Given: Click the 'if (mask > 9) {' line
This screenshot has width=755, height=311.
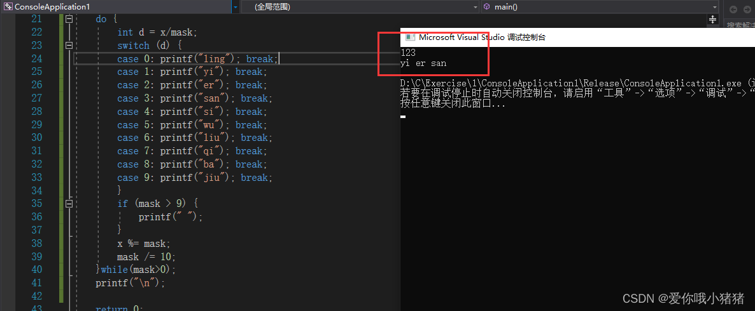Looking at the screenshot, I should (x=157, y=204).
